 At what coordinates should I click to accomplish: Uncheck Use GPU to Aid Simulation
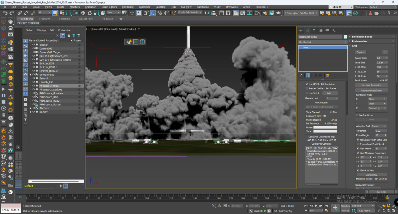point(307,84)
